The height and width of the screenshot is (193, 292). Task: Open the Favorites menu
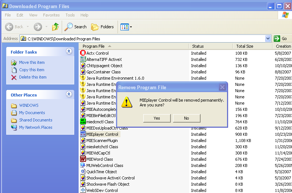pyautogui.click(x=51, y=15)
